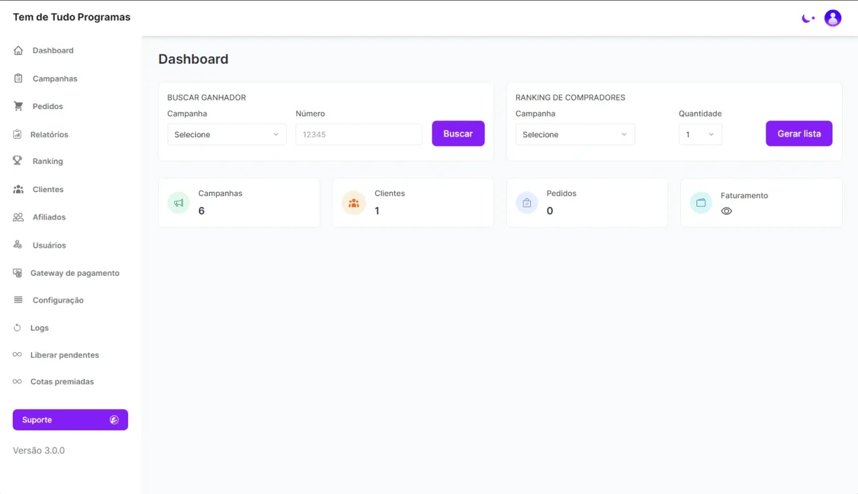Viewport: 858px width, 494px height.
Task: Click the Faturamento wallet card icon
Action: point(701,203)
